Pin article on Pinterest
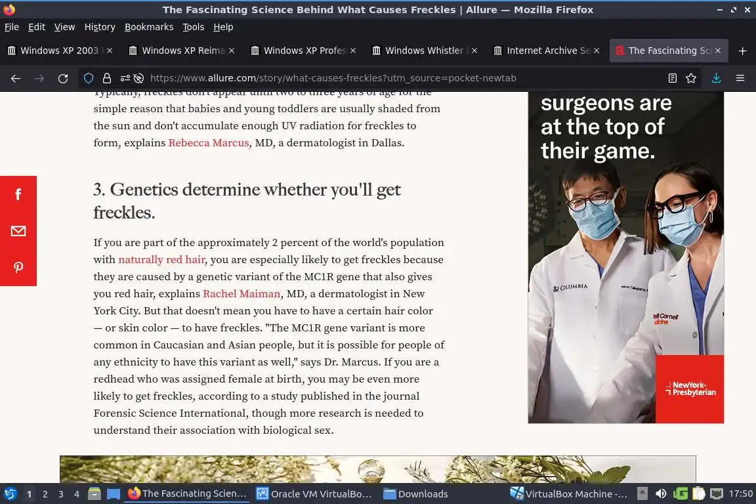The width and height of the screenshot is (756, 504). pyautogui.click(x=18, y=268)
